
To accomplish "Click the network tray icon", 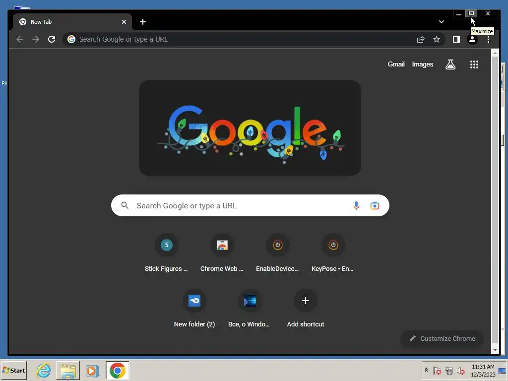I will click(448, 370).
